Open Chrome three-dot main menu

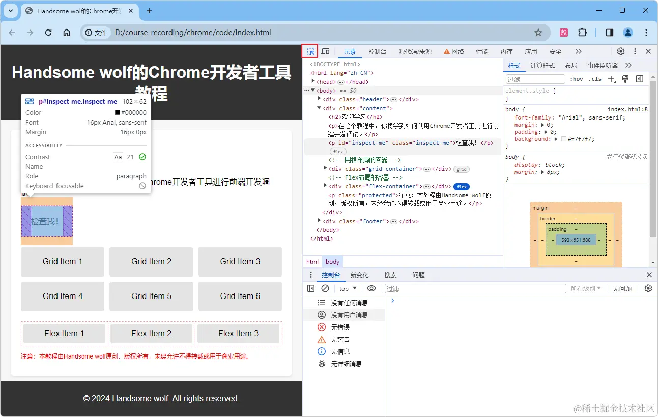(x=646, y=33)
